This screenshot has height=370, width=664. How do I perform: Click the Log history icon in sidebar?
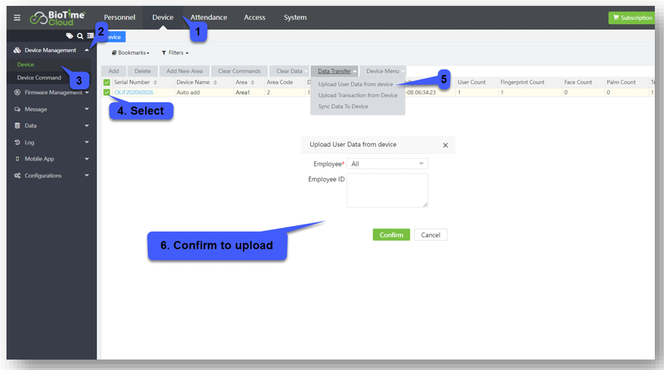[18, 142]
